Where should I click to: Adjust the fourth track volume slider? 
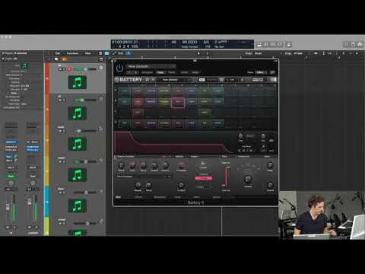click(85, 161)
